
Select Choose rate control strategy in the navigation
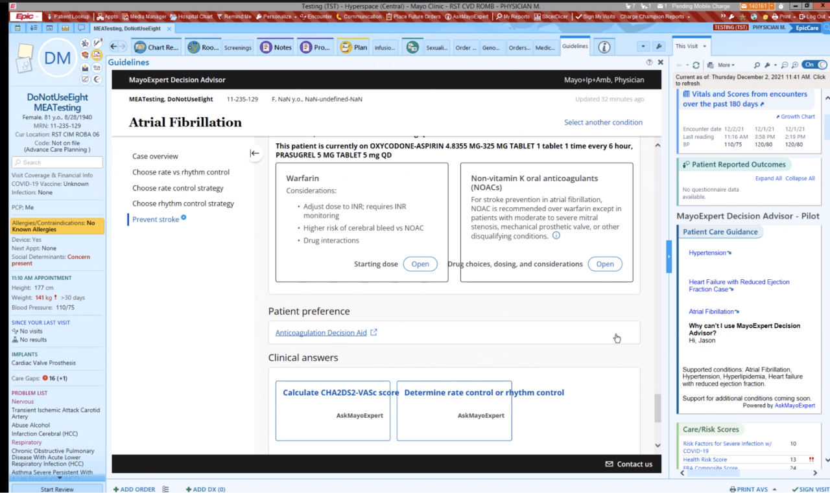[178, 188]
